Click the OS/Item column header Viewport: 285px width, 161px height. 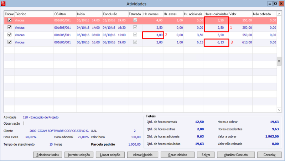pos(65,14)
